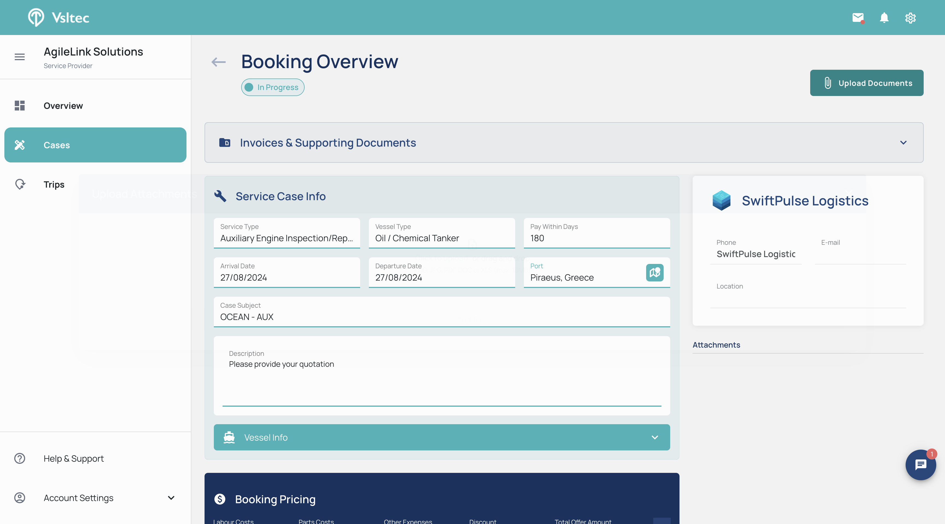Image resolution: width=945 pixels, height=524 pixels.
Task: Click the Phone field
Action: [756, 249]
